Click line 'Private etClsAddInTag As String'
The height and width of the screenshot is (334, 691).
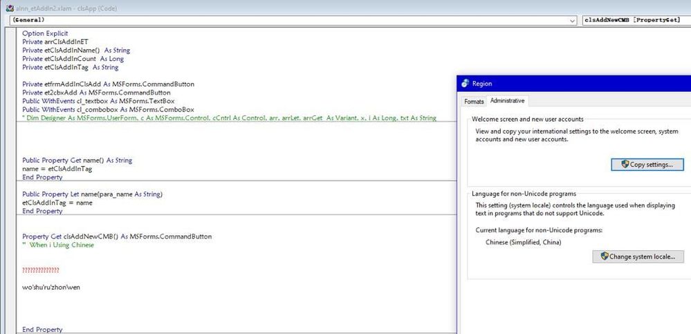pos(70,67)
